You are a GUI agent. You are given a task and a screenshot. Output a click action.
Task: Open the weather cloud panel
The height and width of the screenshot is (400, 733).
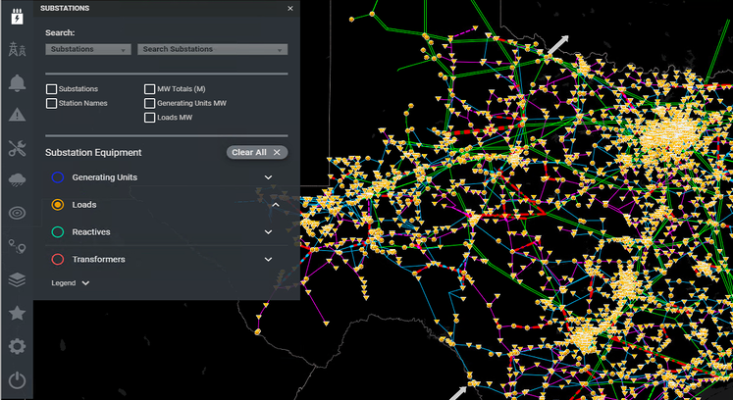pos(17,180)
